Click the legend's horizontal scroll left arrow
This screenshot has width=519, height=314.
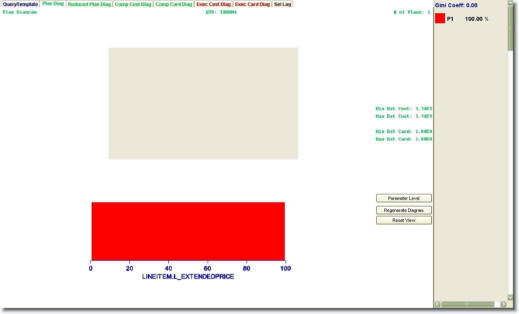click(x=437, y=304)
